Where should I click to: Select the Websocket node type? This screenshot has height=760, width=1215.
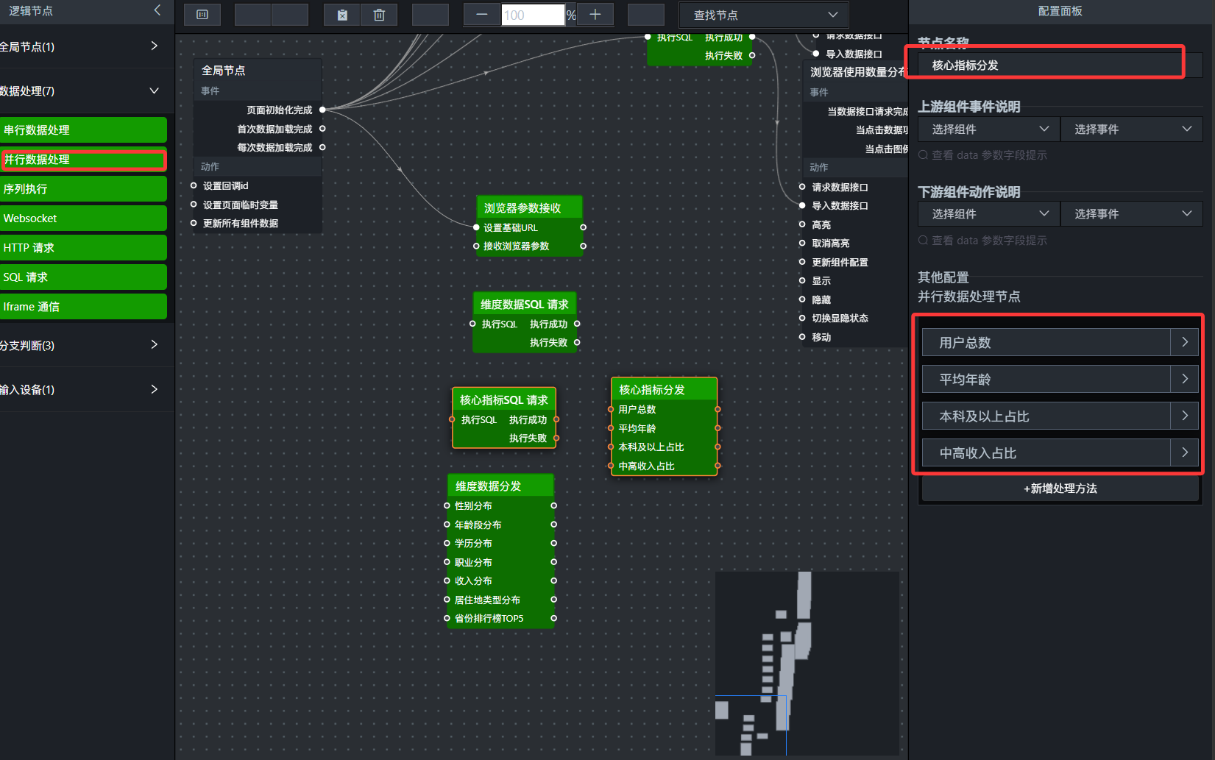(x=83, y=219)
